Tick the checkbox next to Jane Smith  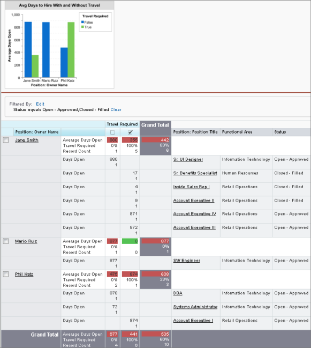pos(6,140)
